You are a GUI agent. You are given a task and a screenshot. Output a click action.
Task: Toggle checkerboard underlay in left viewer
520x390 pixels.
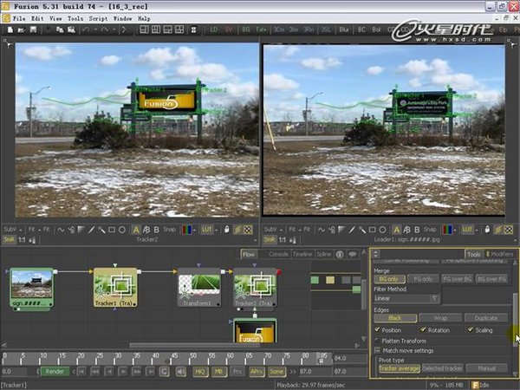(x=248, y=230)
